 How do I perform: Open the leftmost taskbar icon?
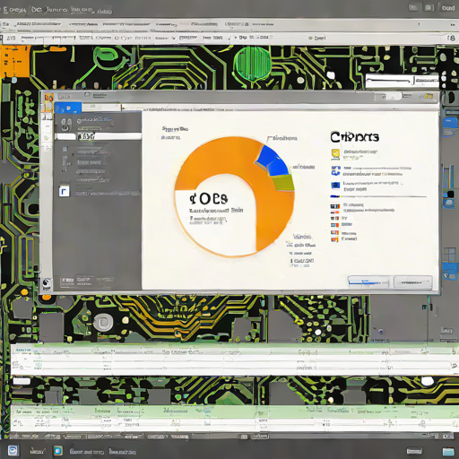pyautogui.click(x=13, y=450)
